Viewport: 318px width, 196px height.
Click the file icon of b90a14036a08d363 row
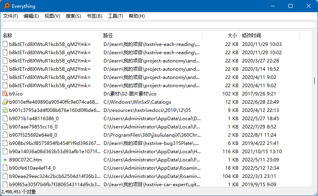pos(5,152)
